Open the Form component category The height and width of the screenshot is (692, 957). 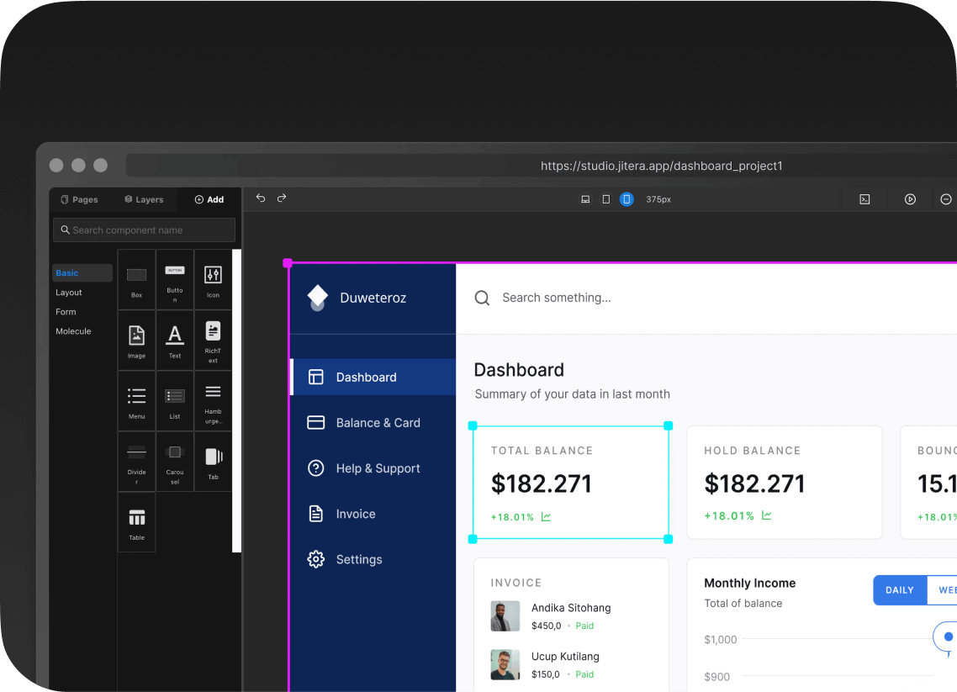[x=66, y=312]
